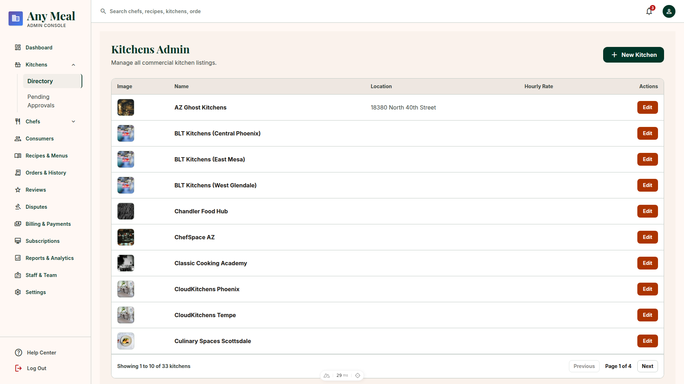Image resolution: width=684 pixels, height=384 pixels.
Task: Click the 18380 North 40th Street location
Action: point(403,107)
